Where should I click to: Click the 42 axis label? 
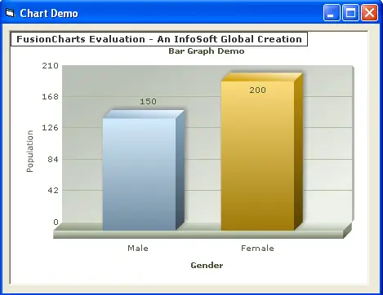pyautogui.click(x=53, y=191)
